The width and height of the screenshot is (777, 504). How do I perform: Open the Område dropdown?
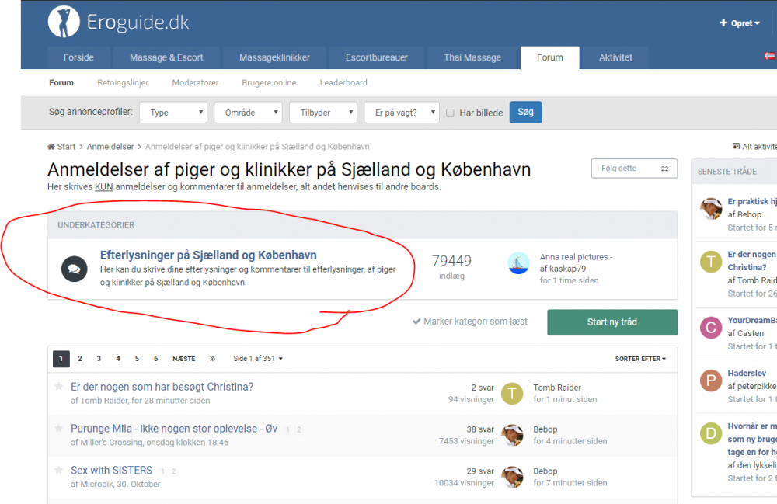click(249, 113)
